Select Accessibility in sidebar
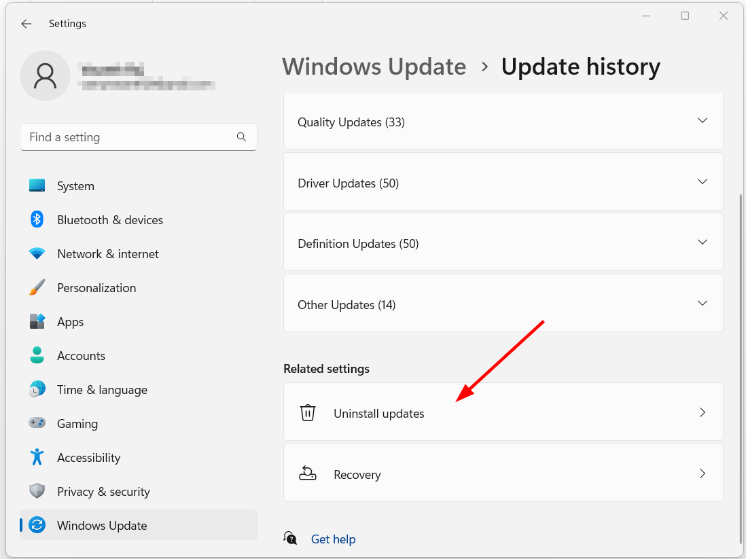The width and height of the screenshot is (746, 559). pyautogui.click(x=139, y=457)
